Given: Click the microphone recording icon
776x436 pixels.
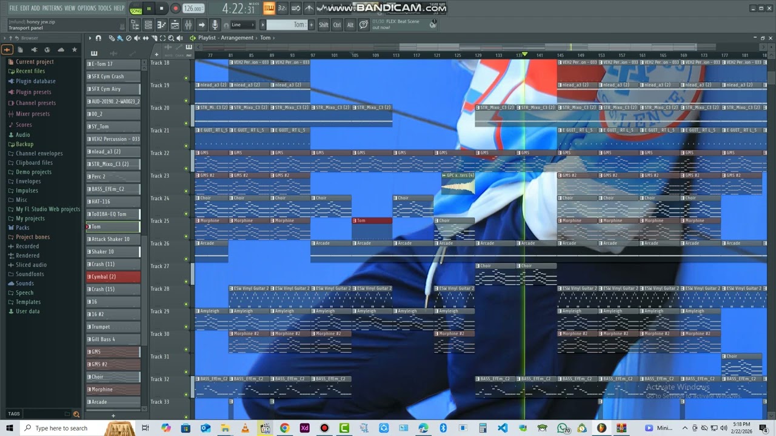Looking at the screenshot, I should pyautogui.click(x=215, y=25).
